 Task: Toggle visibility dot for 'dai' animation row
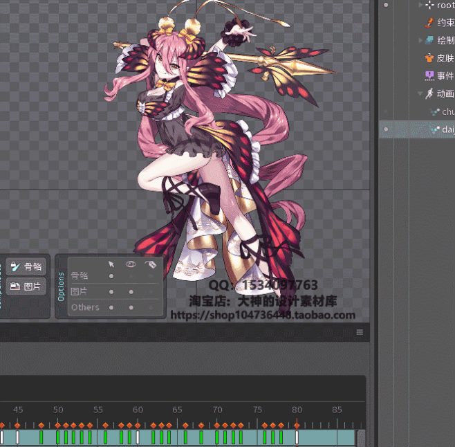coord(386,129)
